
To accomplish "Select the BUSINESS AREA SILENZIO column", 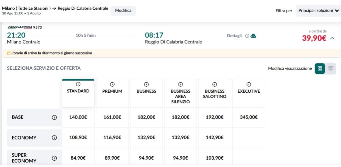I will [180, 93].
